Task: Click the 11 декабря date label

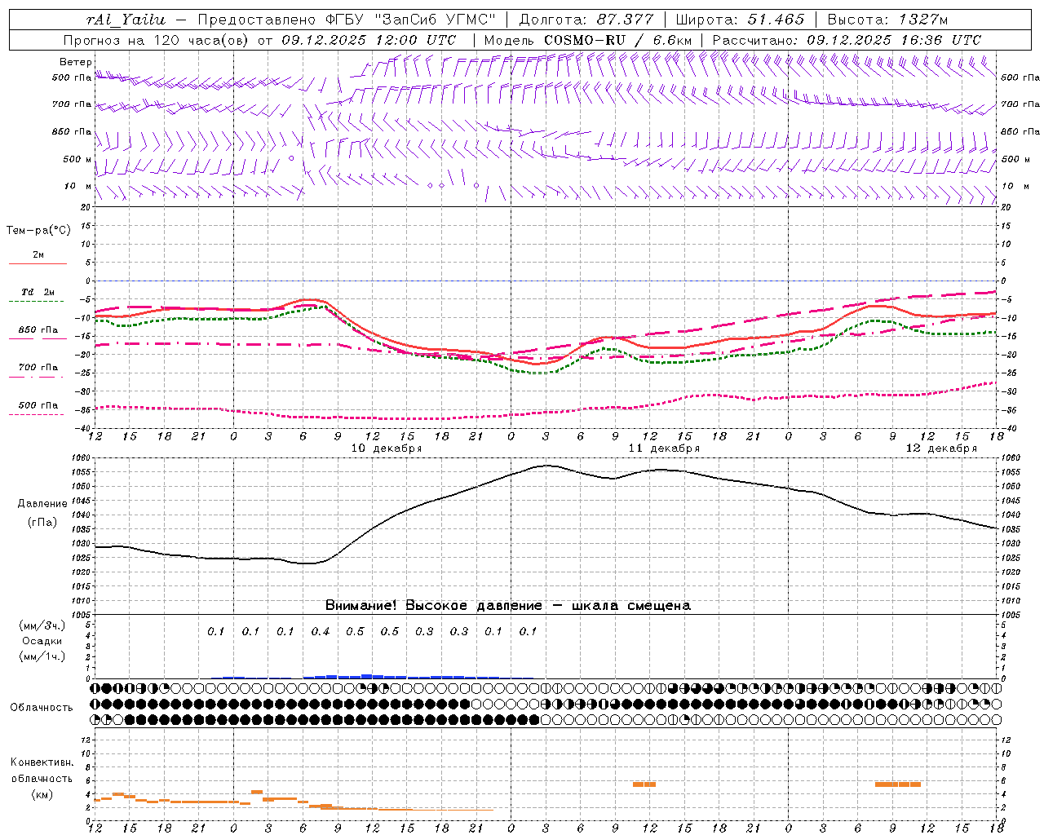Action: [664, 448]
